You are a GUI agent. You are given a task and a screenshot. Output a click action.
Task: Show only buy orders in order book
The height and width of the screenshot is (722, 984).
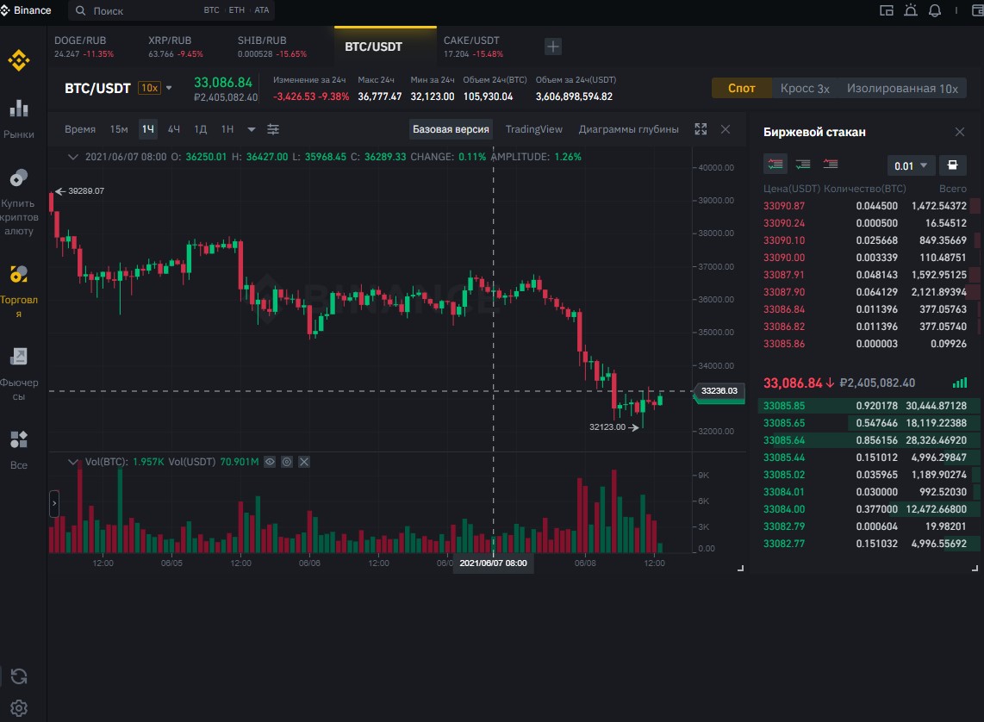(803, 165)
